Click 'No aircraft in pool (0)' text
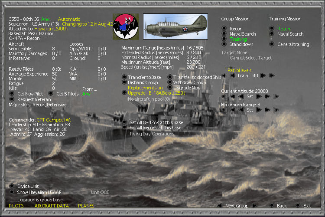325x217 pixels. pyautogui.click(x=149, y=99)
